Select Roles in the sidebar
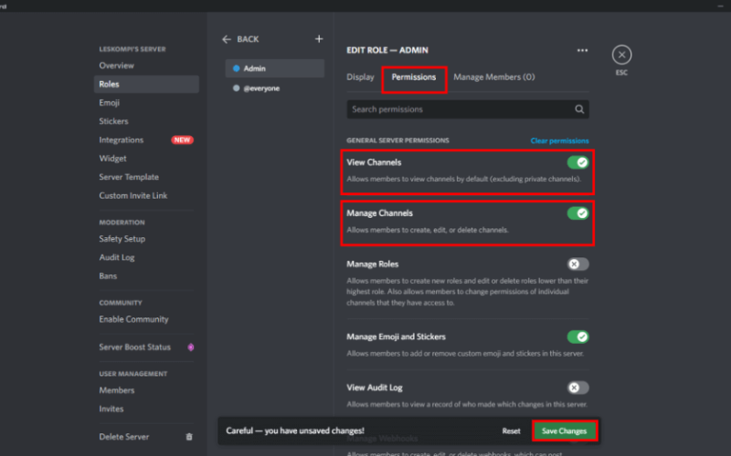This screenshot has width=731, height=456. pos(146,84)
